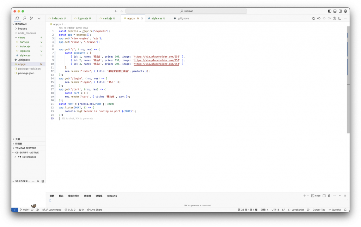Screen dimensions: 361x227
Task: Open the Explorer view icon
Action: tap(17, 18)
